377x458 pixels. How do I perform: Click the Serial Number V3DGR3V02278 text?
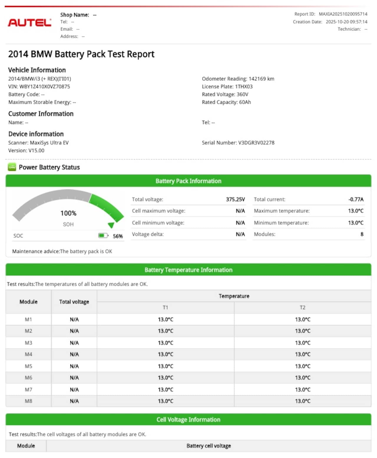click(x=238, y=143)
